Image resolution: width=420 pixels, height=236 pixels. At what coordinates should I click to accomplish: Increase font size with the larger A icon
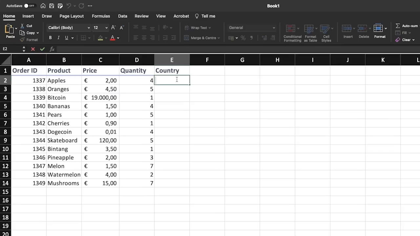coord(113,28)
